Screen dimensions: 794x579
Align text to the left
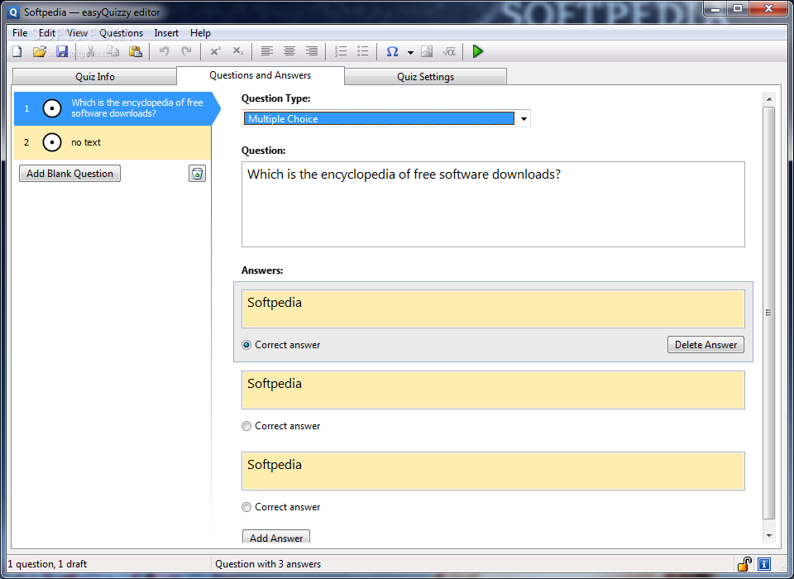tap(267, 51)
